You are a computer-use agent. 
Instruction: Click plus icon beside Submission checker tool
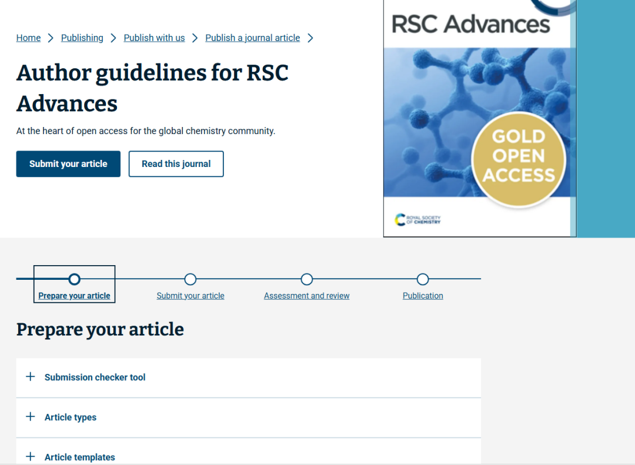tap(31, 377)
